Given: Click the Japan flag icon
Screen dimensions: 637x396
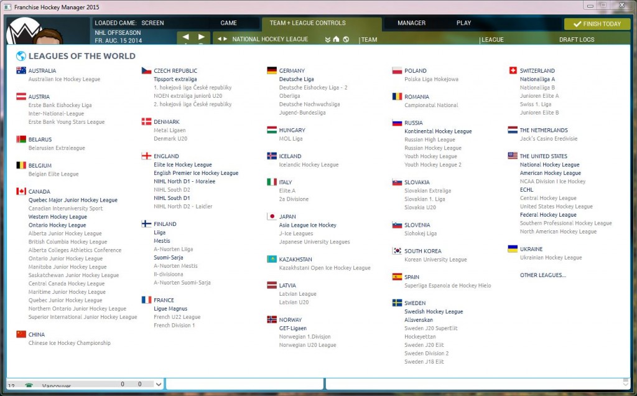Looking at the screenshot, I should [x=272, y=216].
